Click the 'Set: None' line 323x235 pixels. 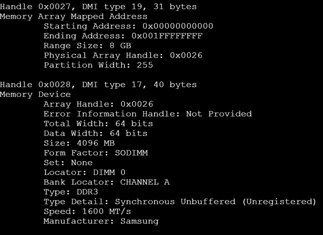tap(68, 163)
